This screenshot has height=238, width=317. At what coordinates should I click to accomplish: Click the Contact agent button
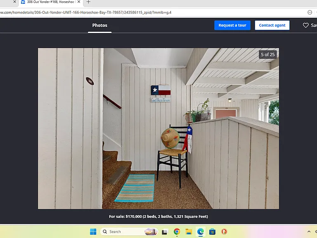point(272,25)
